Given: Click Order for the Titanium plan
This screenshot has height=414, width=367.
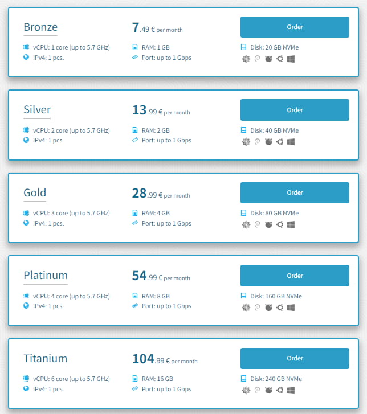Looking at the screenshot, I should tap(295, 359).
